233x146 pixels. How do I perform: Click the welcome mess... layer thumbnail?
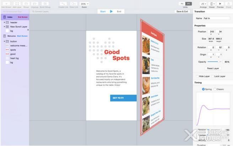click(7, 46)
